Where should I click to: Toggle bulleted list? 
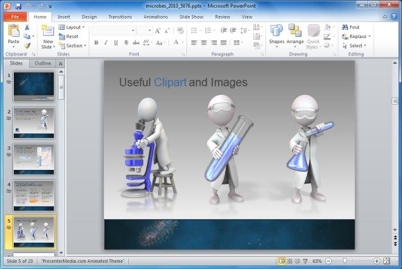(x=194, y=31)
